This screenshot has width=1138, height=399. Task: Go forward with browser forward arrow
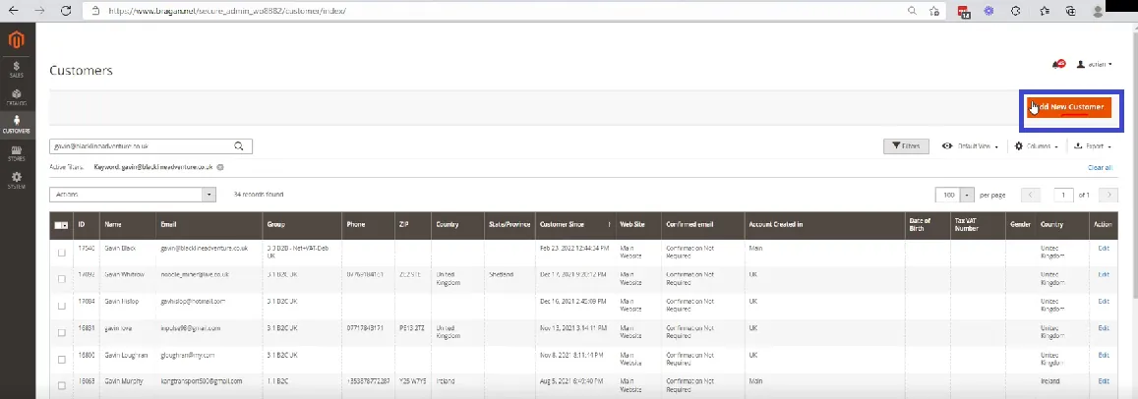(39, 11)
